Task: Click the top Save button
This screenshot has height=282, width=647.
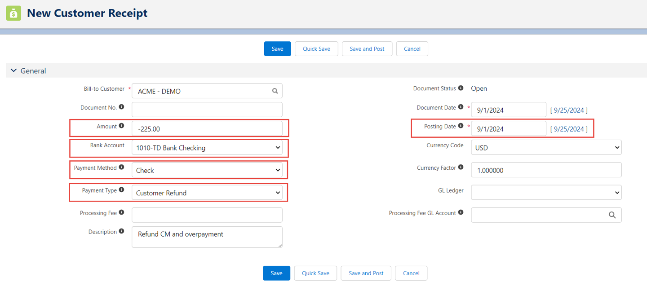Action: [x=278, y=48]
